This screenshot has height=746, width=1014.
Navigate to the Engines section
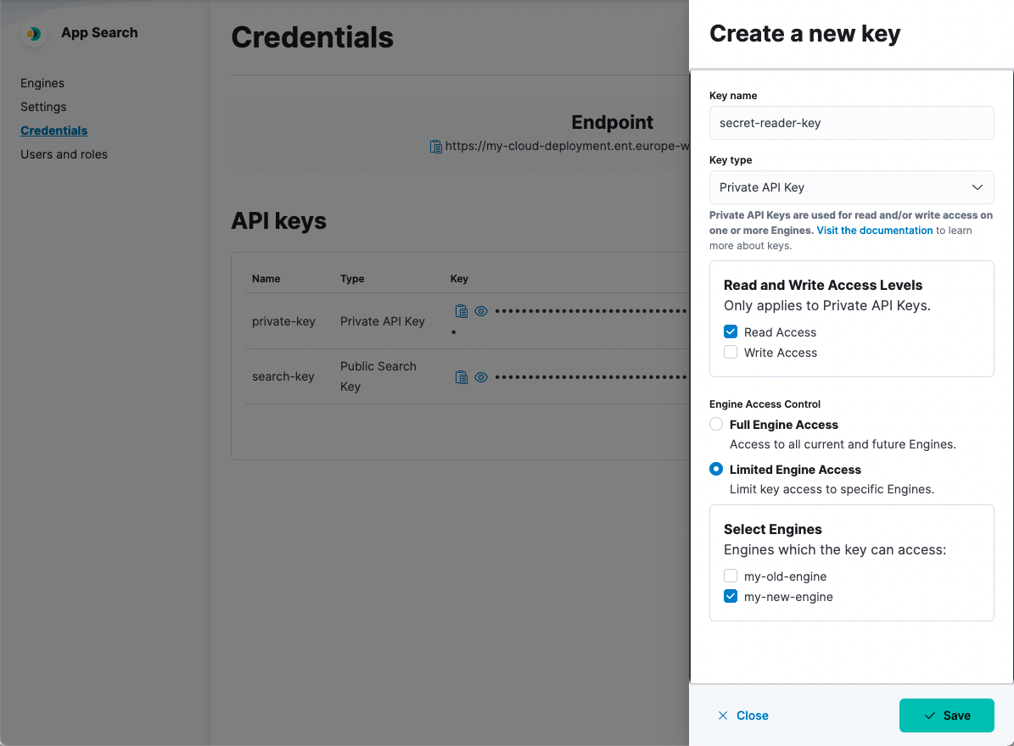coord(42,82)
